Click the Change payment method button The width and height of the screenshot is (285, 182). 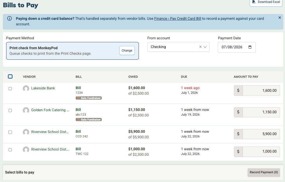(x=127, y=51)
